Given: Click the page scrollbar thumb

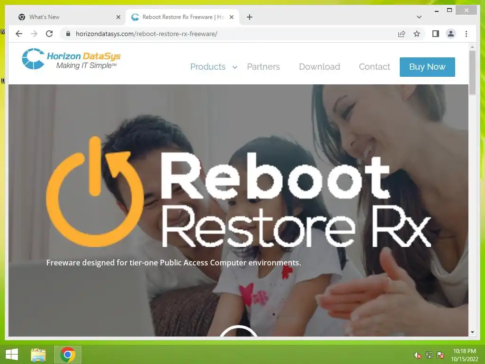Looking at the screenshot, I should [x=472, y=73].
